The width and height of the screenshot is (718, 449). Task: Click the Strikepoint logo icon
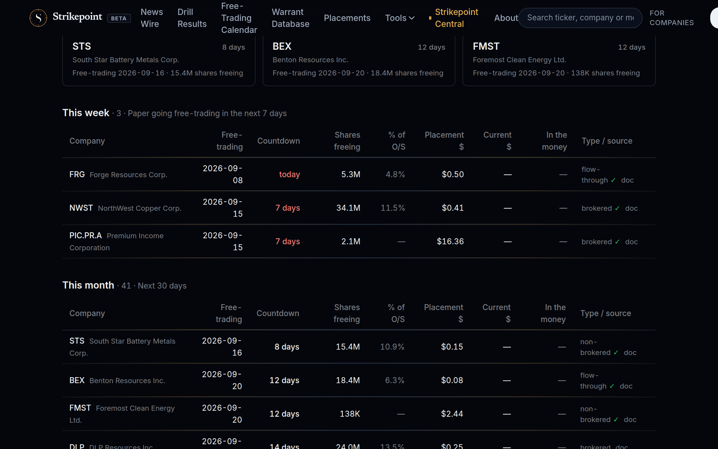pyautogui.click(x=38, y=18)
